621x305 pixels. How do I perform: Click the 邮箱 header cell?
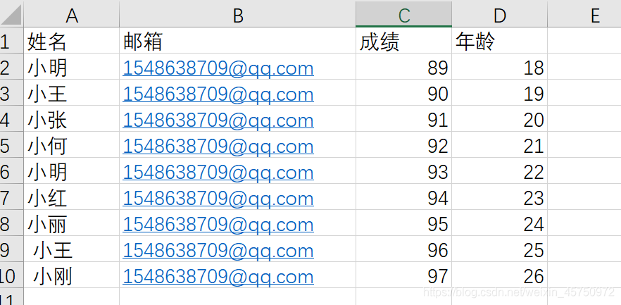[143, 42]
